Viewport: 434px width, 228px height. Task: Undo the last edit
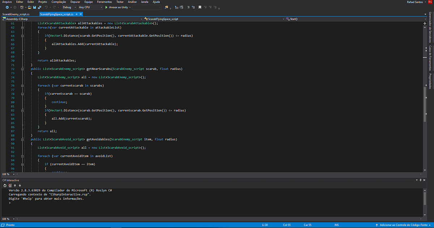47,7
